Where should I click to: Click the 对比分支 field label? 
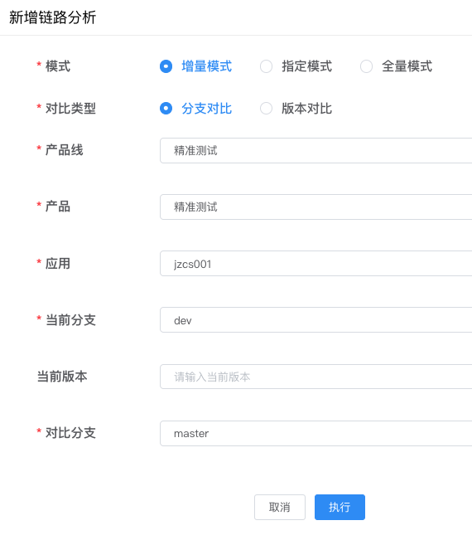pos(70,433)
